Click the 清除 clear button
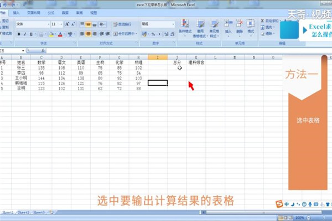The image size is (332, 221). tap(268, 34)
